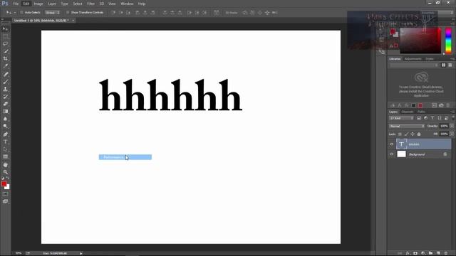Lock all with the padlock icon
Viewport: 456px width, 256px height.
coord(419,134)
